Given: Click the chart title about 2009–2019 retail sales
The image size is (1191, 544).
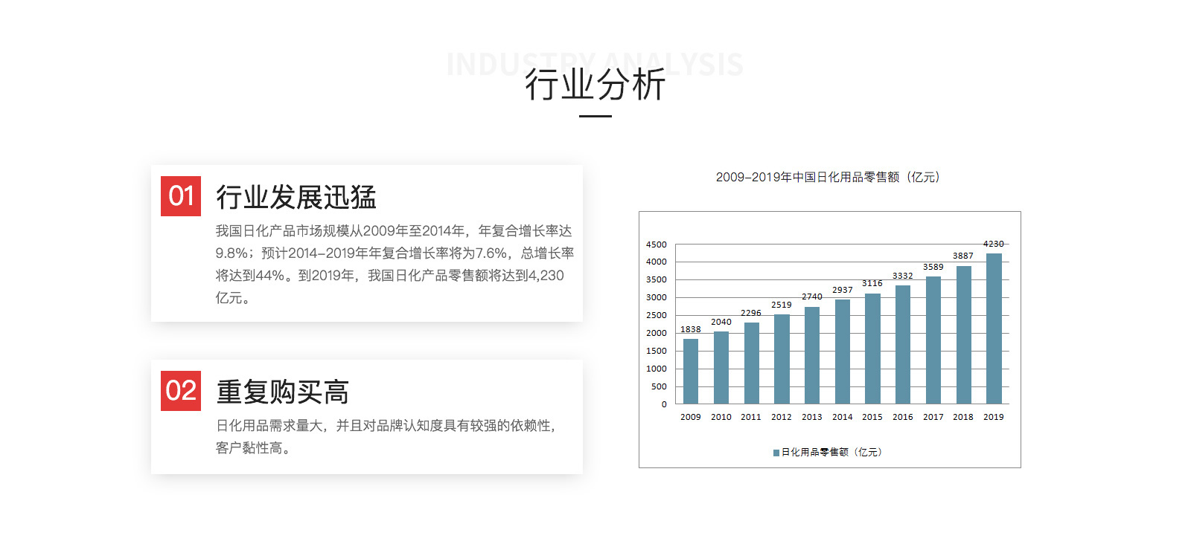Looking at the screenshot, I should 828,177.
